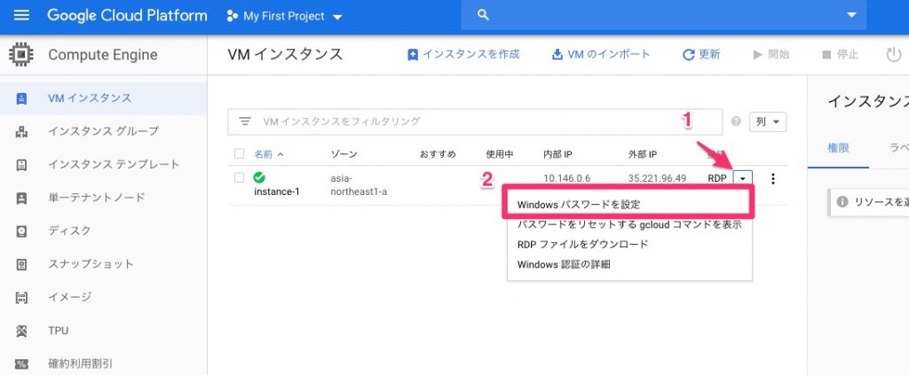Click the VM のインポート toolbar button
Screen dimensions: 909x375
[601, 55]
